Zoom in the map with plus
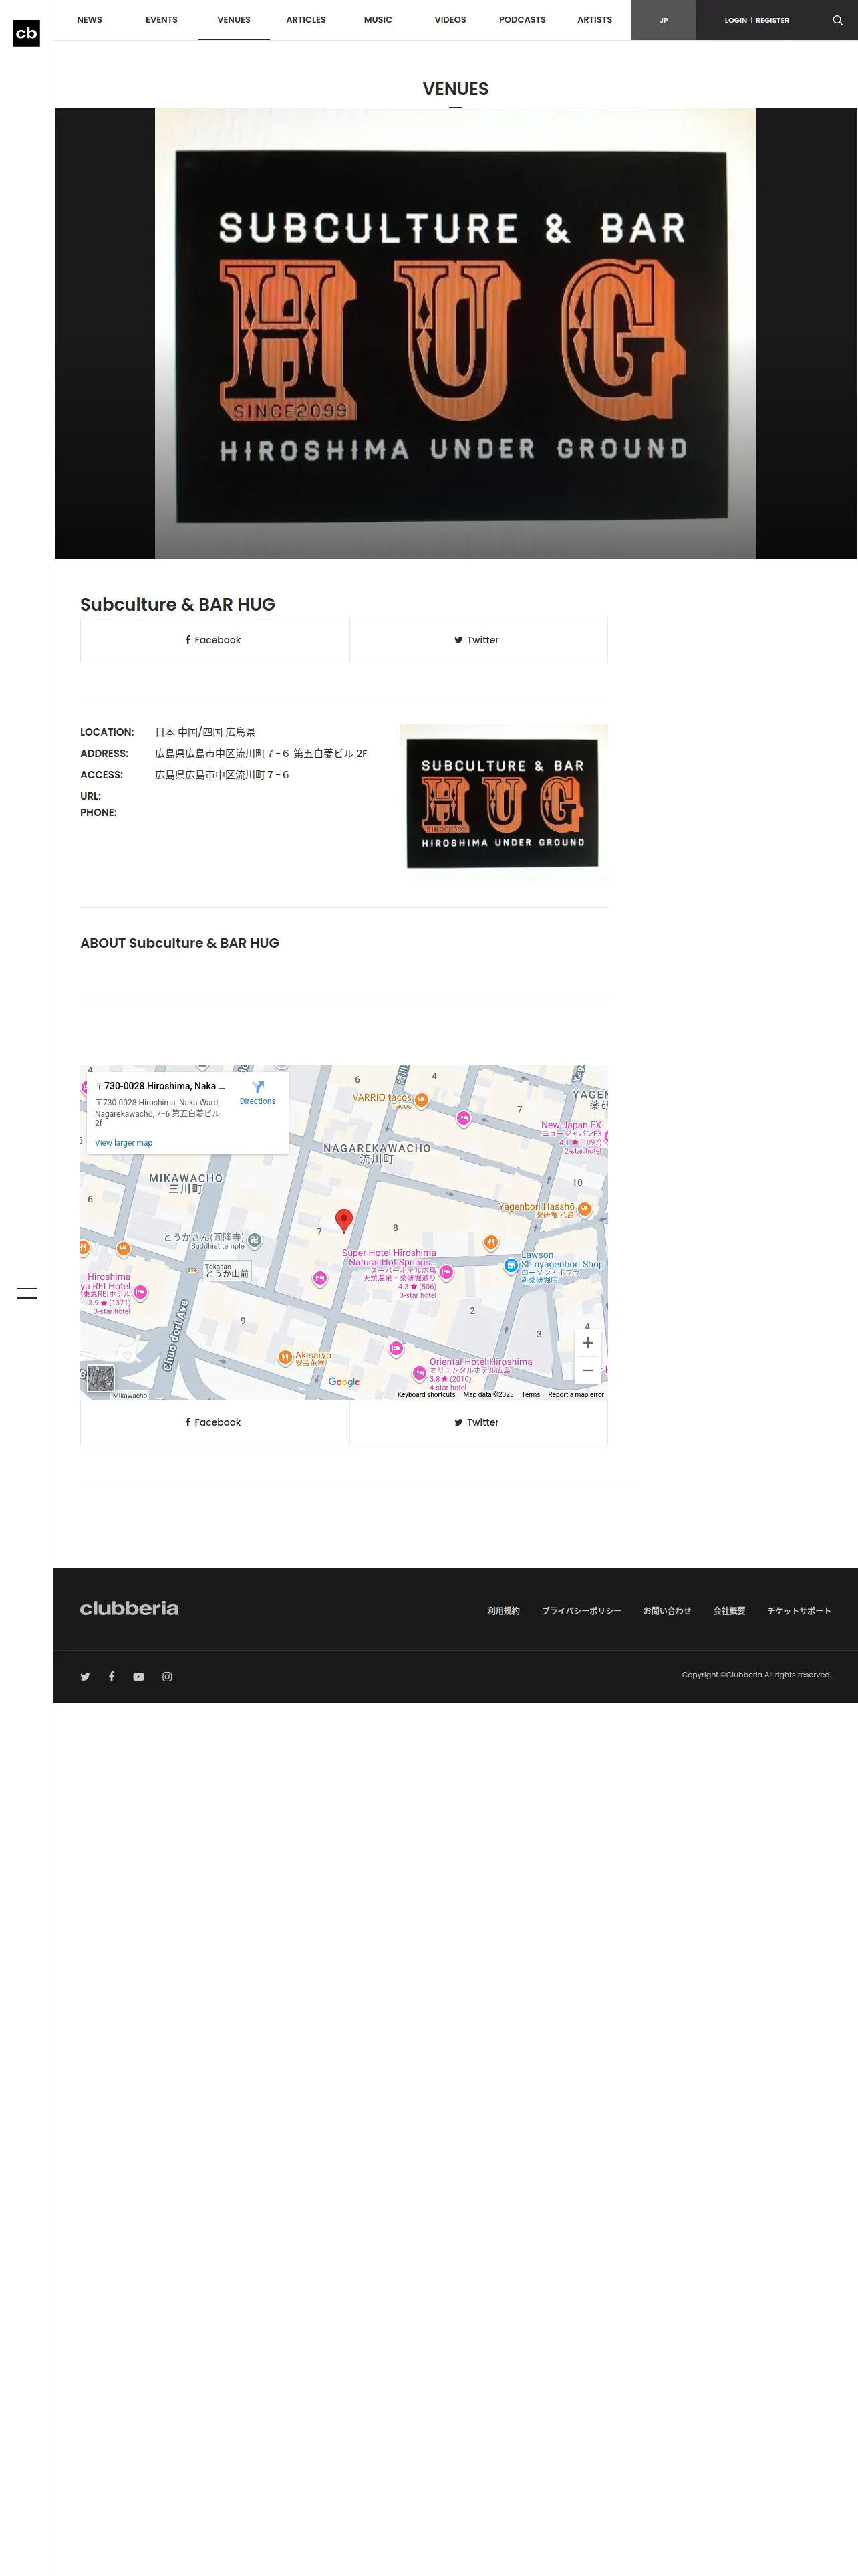Image resolution: width=858 pixels, height=2576 pixels. click(587, 1343)
